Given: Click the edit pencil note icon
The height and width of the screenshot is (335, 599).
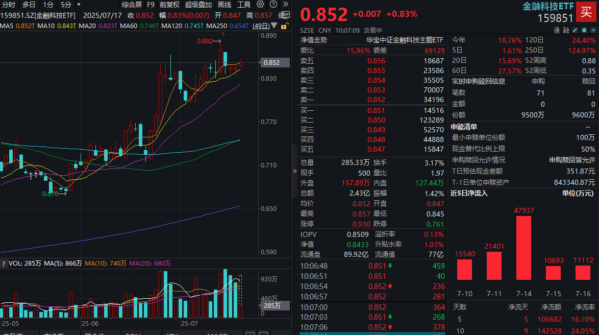Looking at the screenshot, I should pyautogui.click(x=575, y=30).
